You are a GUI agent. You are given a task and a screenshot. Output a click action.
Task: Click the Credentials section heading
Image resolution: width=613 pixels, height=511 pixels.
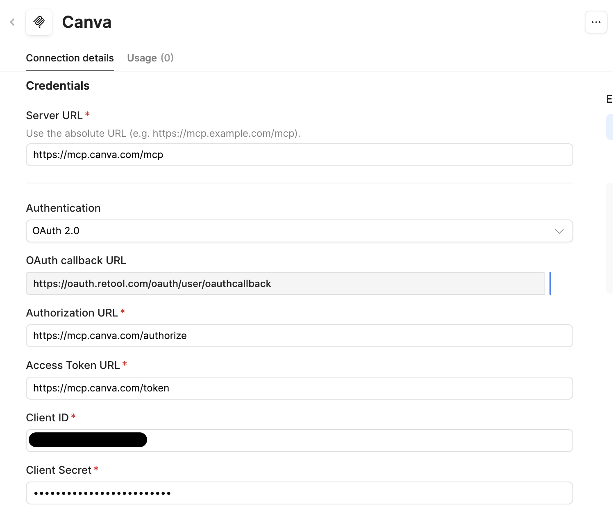point(58,86)
